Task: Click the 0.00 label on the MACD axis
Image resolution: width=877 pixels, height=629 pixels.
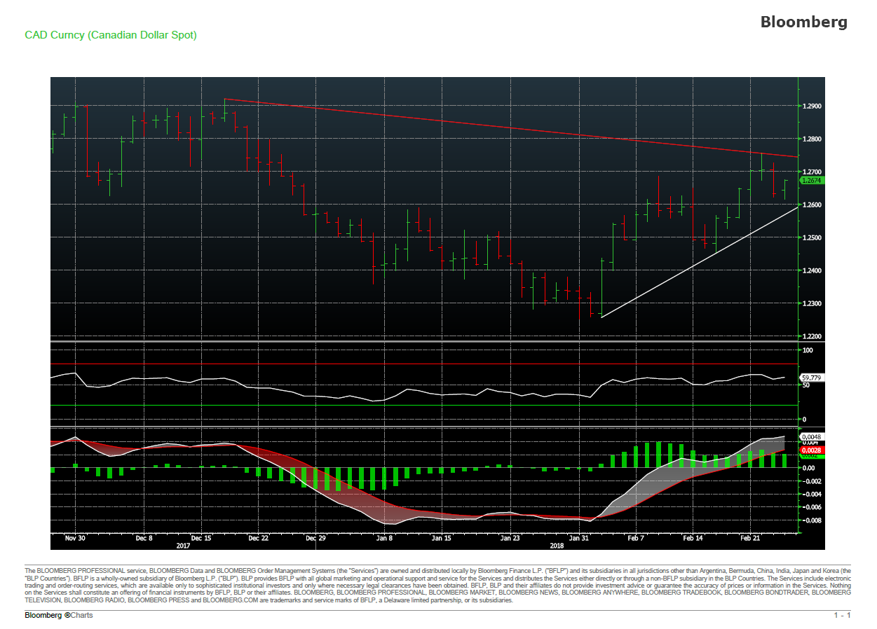Action: click(x=808, y=468)
